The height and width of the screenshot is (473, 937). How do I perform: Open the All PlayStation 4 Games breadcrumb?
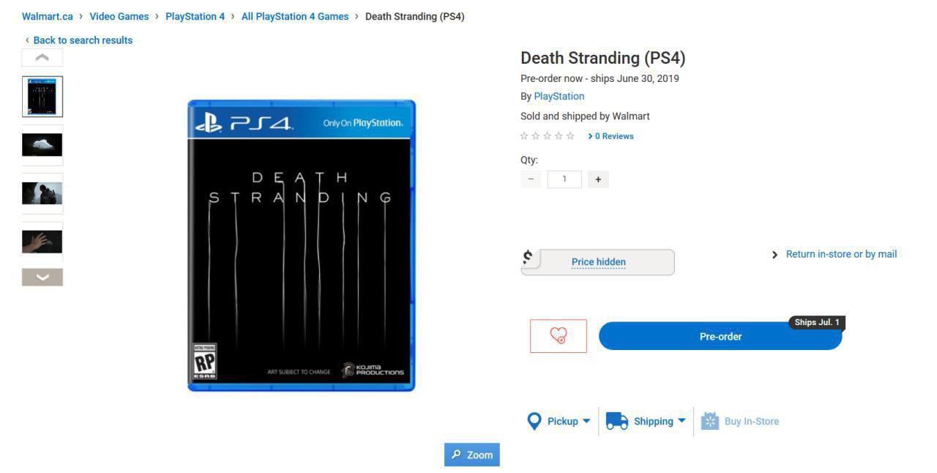coord(294,16)
